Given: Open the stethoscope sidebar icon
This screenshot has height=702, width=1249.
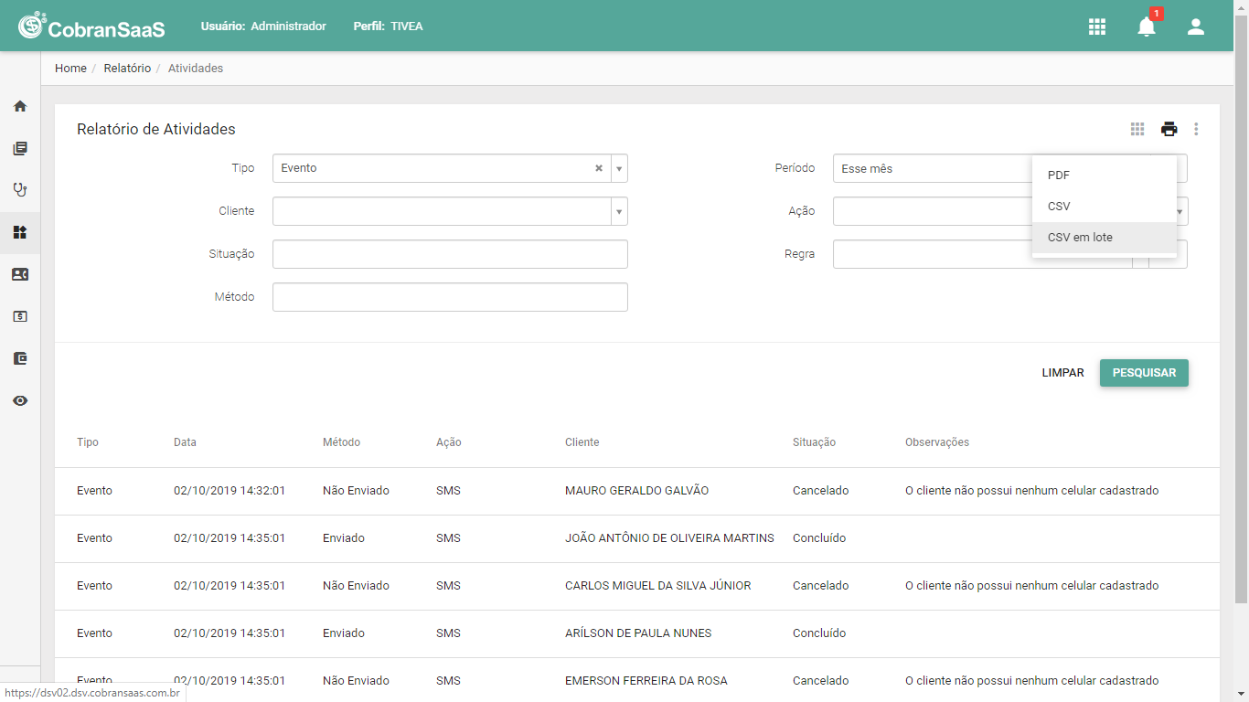Looking at the screenshot, I should [x=20, y=190].
